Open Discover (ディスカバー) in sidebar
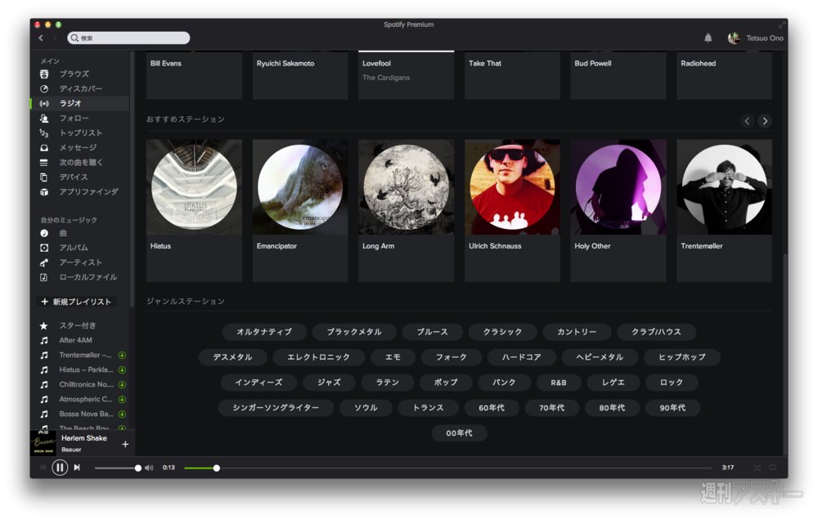 click(80, 88)
